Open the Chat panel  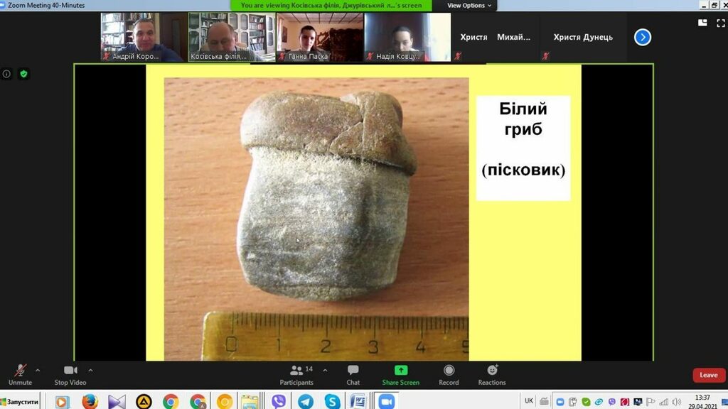pyautogui.click(x=353, y=374)
